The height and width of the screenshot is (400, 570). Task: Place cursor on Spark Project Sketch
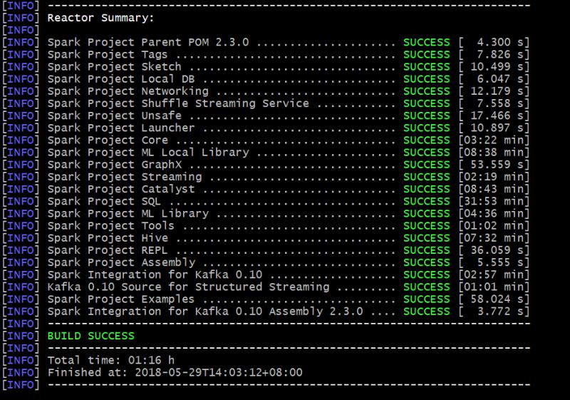click(x=114, y=66)
